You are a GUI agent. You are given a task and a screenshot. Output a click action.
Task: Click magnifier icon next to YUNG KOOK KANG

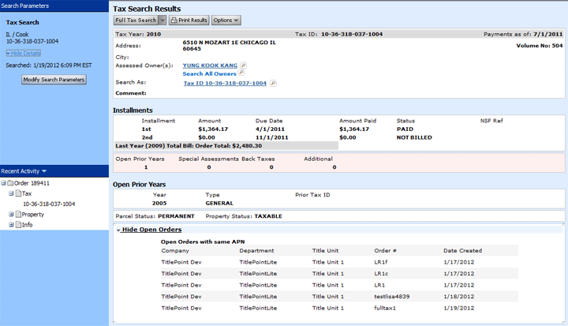tap(244, 66)
